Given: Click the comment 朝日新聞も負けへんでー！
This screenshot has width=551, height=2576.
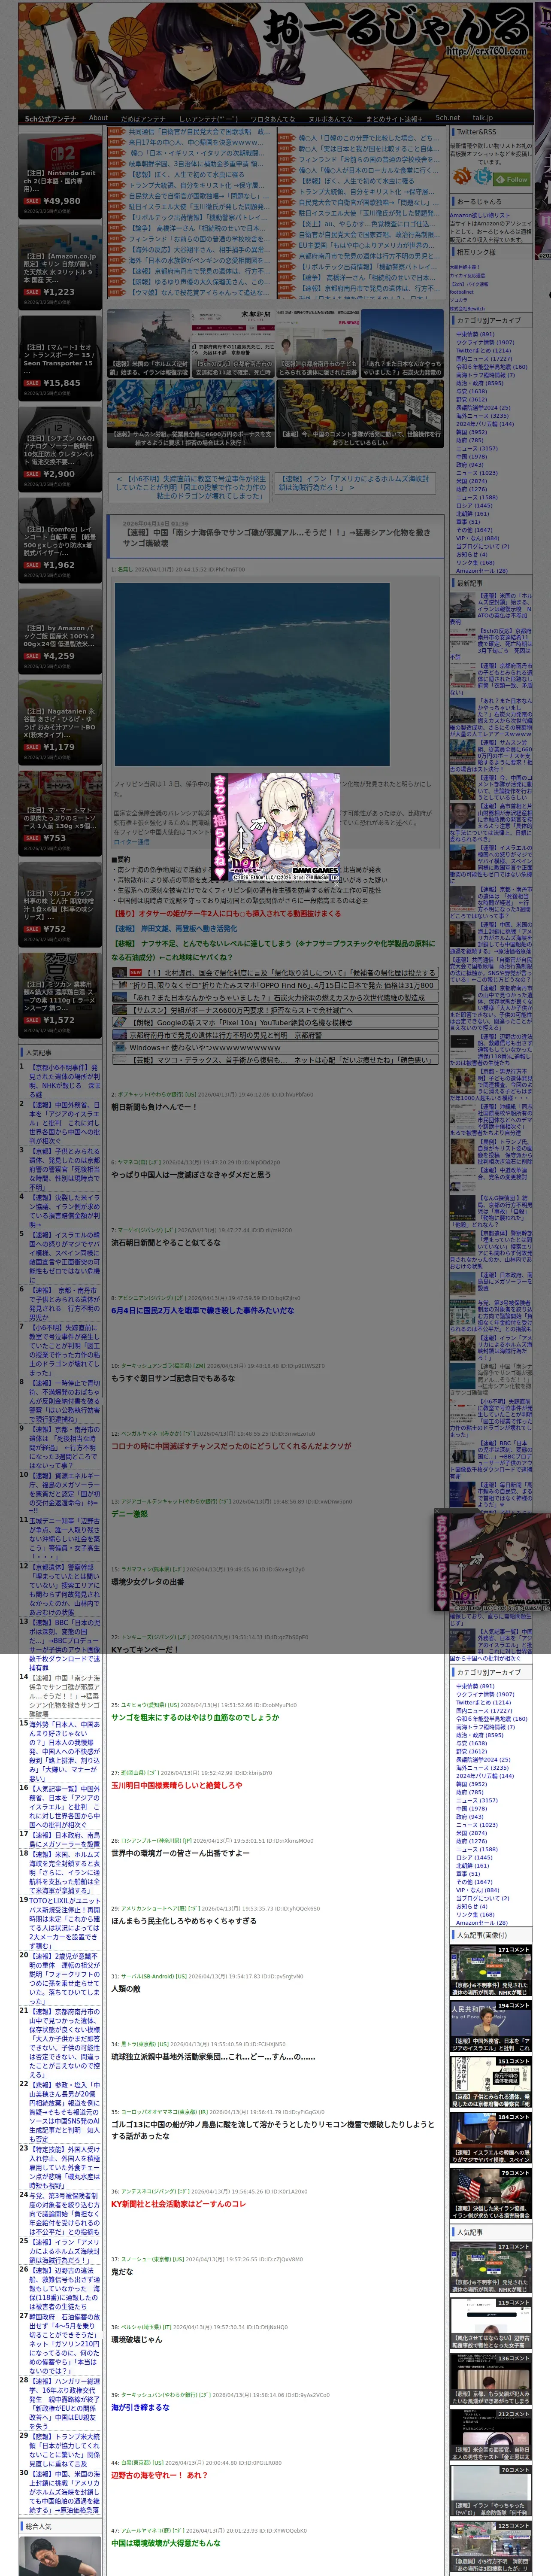Looking at the screenshot, I should (154, 1107).
